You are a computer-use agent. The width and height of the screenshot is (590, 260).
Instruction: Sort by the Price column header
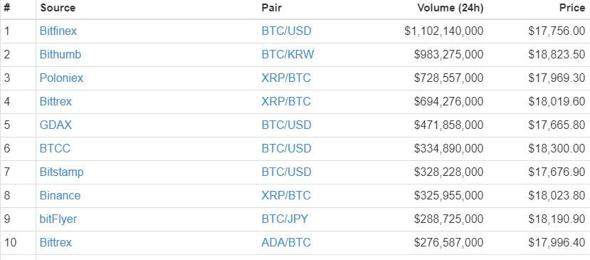pyautogui.click(x=572, y=8)
